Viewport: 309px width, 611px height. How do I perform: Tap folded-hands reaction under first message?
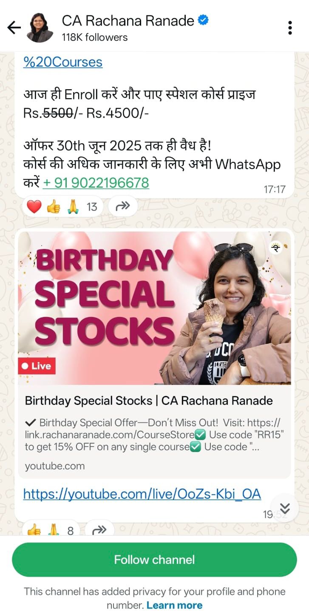pos(72,207)
